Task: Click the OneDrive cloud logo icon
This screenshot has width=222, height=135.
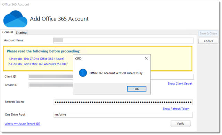Action: 15,19
